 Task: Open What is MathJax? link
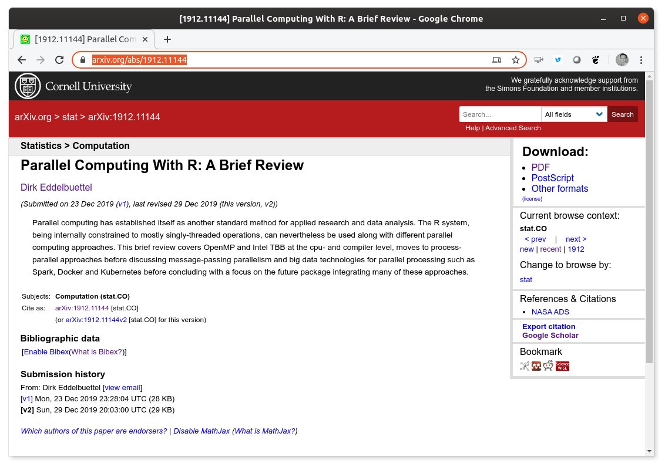point(264,431)
